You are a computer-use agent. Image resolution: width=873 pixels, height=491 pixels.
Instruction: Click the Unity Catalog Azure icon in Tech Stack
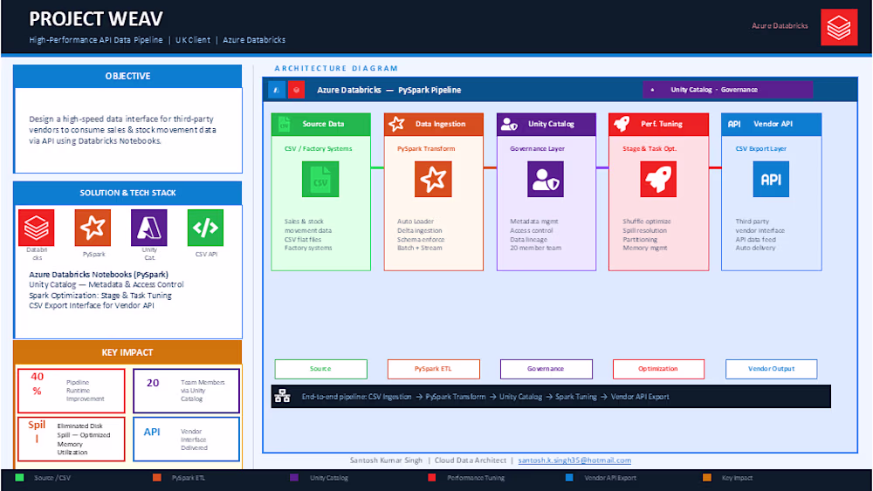coord(148,228)
